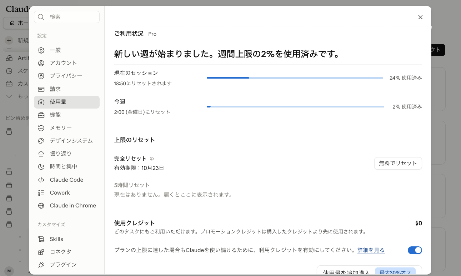Click the 18:50にリセットされます text
461x276 pixels.
tap(143, 84)
